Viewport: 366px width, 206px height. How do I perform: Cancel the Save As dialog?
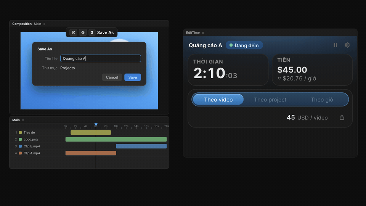[x=112, y=77]
